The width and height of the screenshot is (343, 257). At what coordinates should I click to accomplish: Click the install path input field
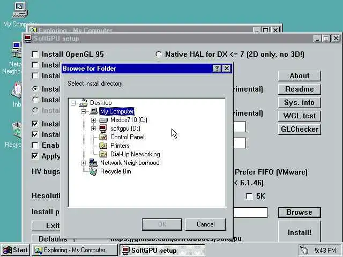(x=250, y=213)
